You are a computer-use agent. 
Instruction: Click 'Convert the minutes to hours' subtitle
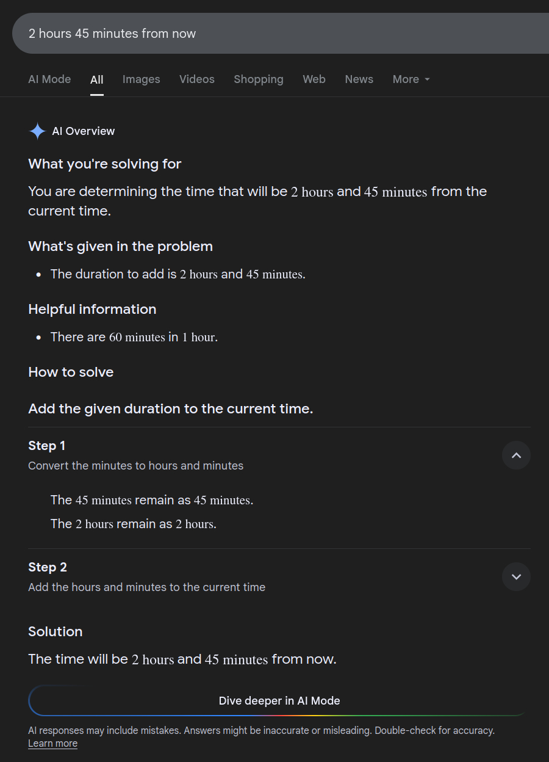[x=135, y=466]
